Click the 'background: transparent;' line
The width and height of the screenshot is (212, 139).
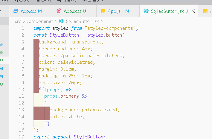71,42
